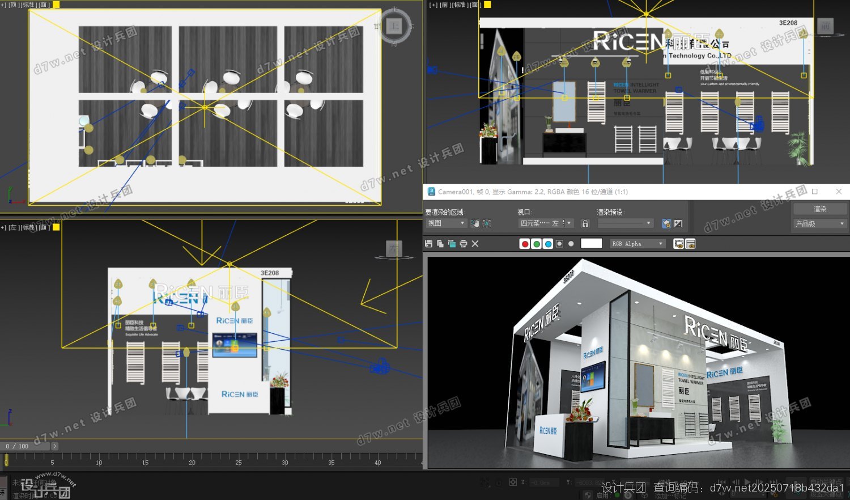
Task: Print the rendered image
Action: point(464,244)
